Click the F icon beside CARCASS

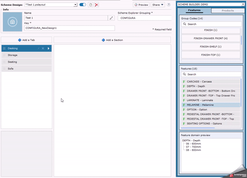[184, 82]
